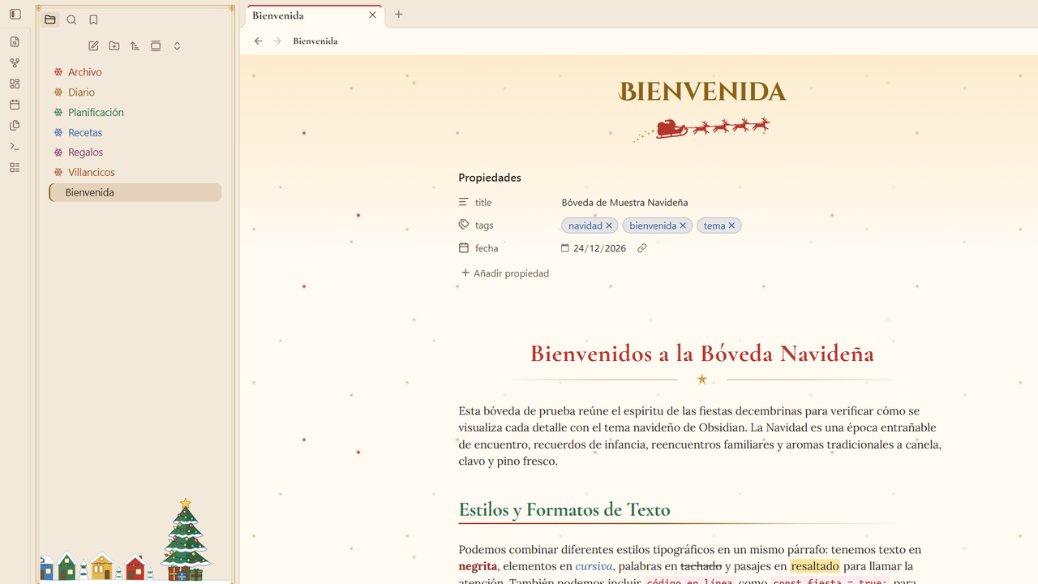Click Añadir propiedad button

coord(505,273)
